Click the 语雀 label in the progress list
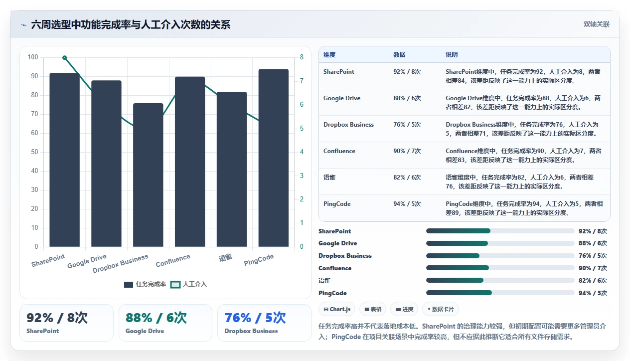Screen dimensions: 630x361 pyautogui.click(x=324, y=281)
